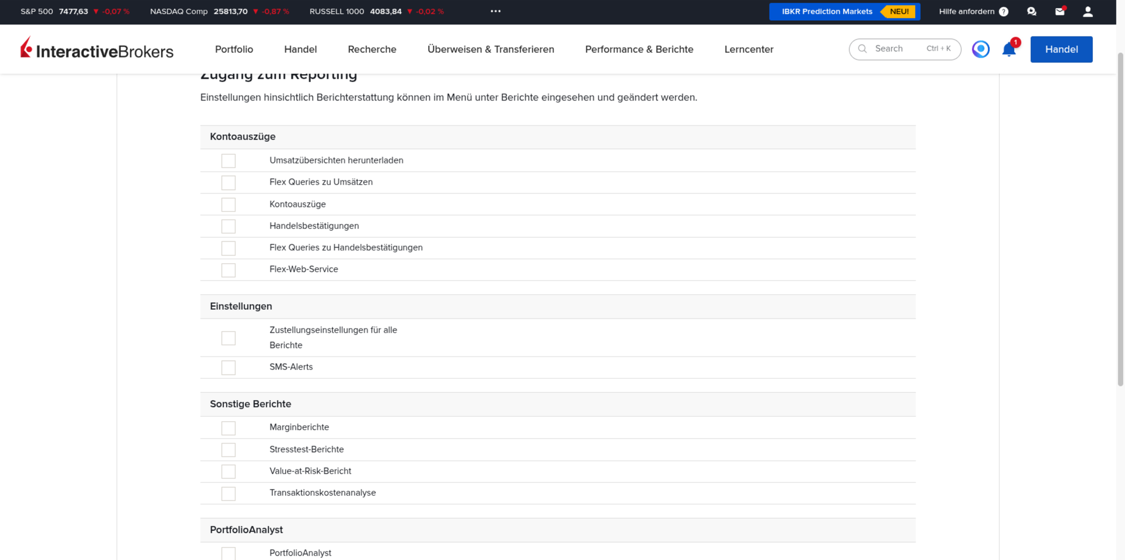Image resolution: width=1125 pixels, height=560 pixels.
Task: Click the Einstellungen section header
Action: [x=558, y=306]
